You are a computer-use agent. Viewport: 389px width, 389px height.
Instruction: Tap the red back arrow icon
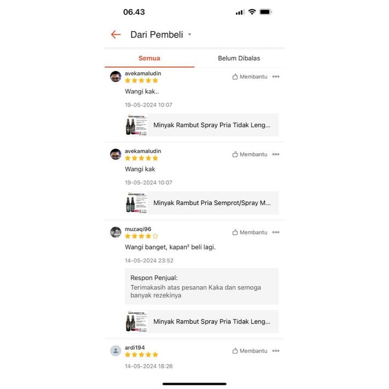[116, 34]
